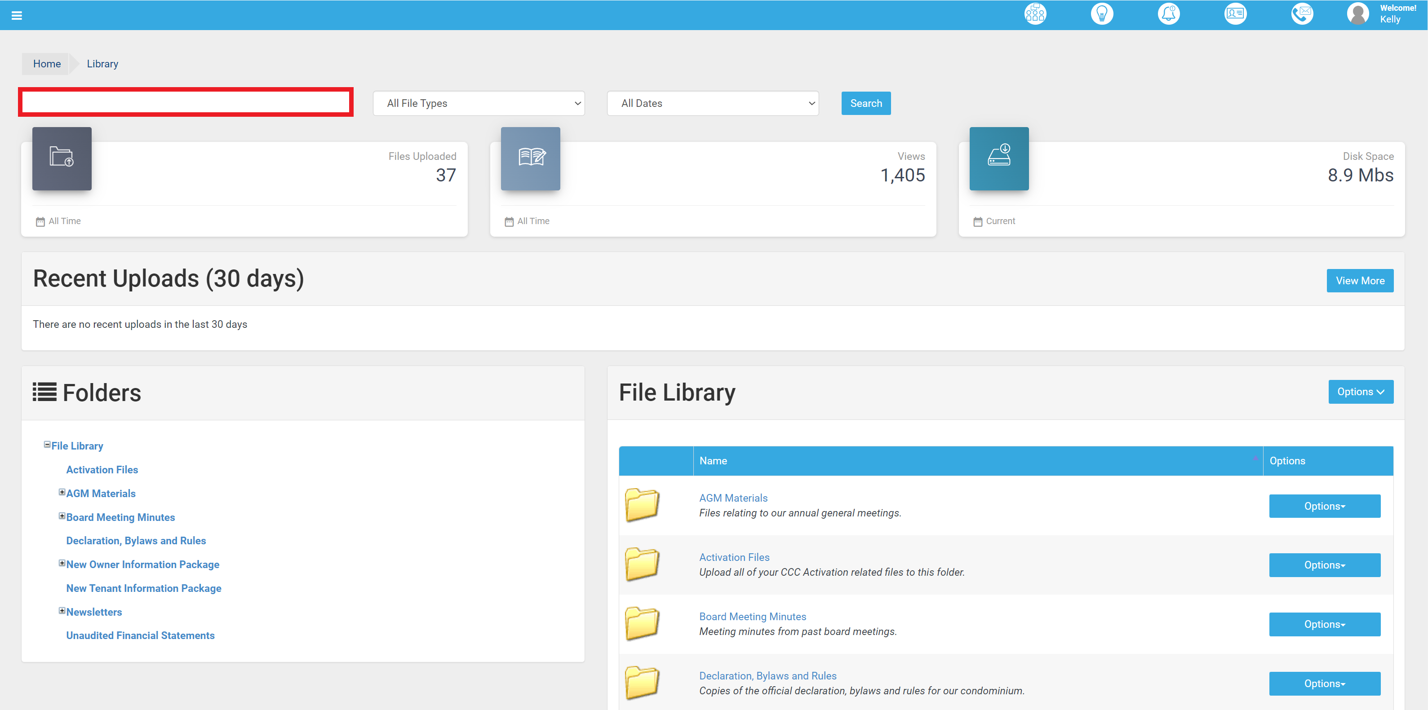Expand the AGM Materials tree node
The height and width of the screenshot is (710, 1428).
pos(62,492)
